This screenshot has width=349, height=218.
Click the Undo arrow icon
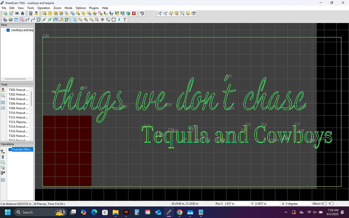(142, 13)
